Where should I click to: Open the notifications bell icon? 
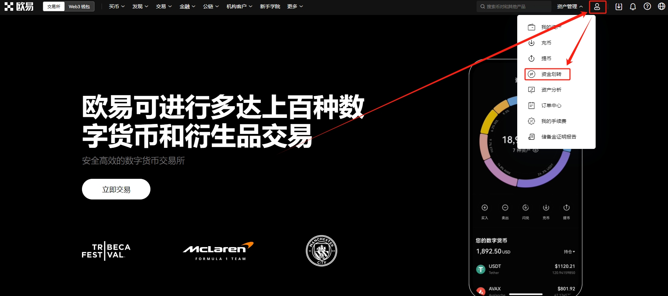633,6
